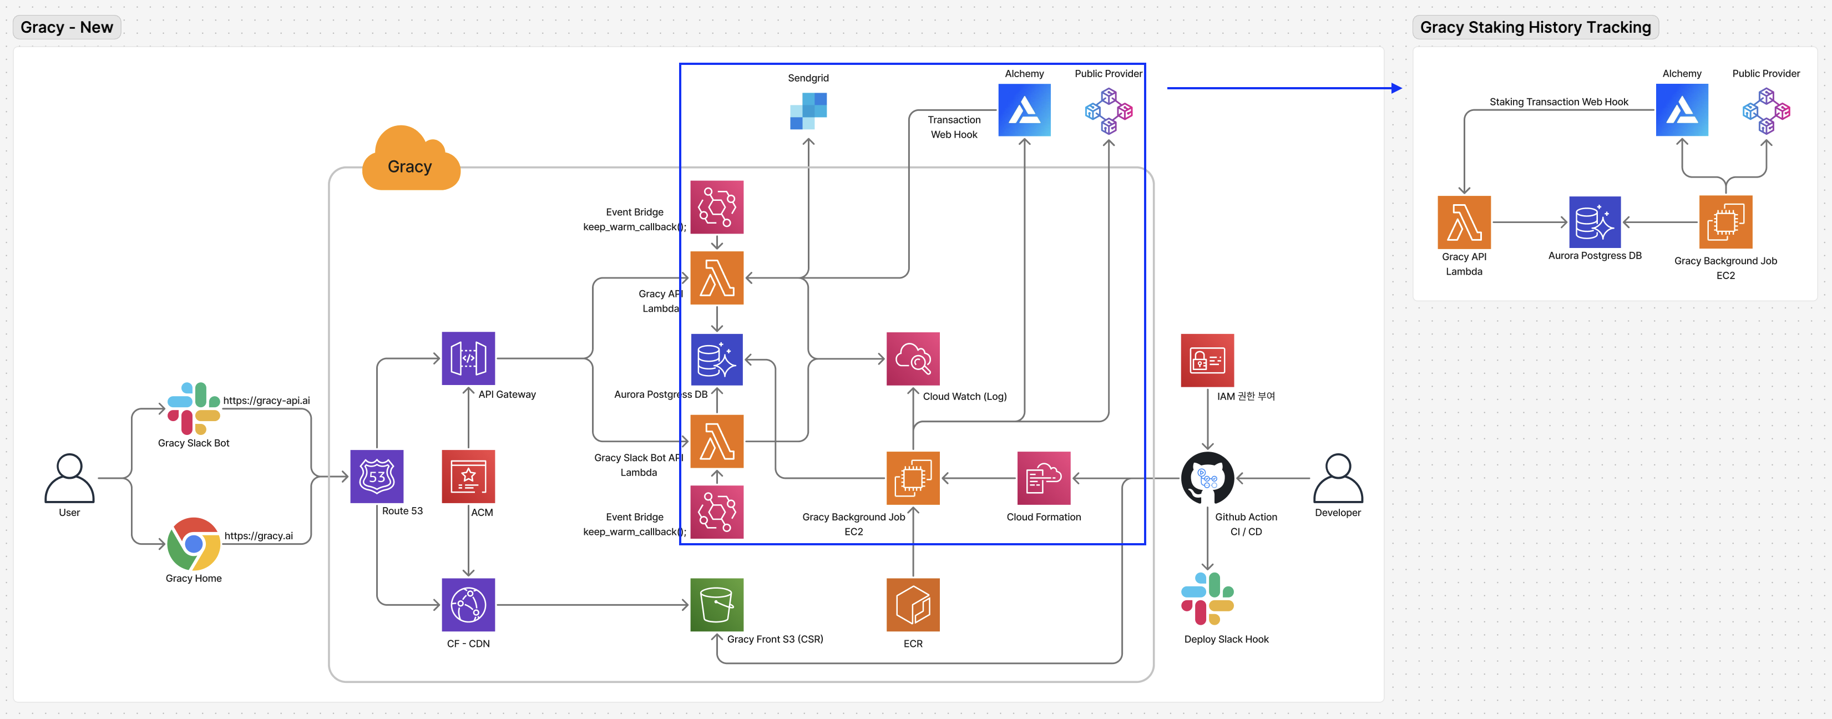Select the Gracy Slack Bot icon
1832x719 pixels.
(194, 408)
